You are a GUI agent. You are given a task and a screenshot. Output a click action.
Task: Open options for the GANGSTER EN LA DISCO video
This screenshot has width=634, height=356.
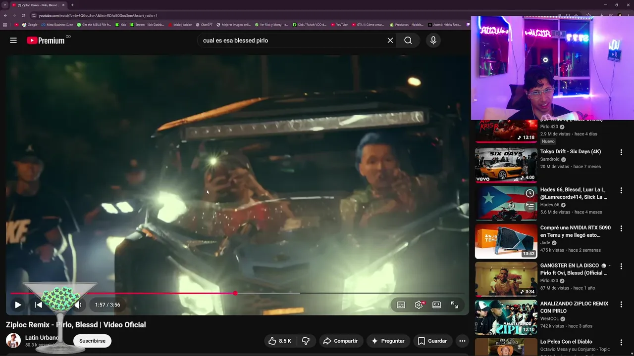621,267
